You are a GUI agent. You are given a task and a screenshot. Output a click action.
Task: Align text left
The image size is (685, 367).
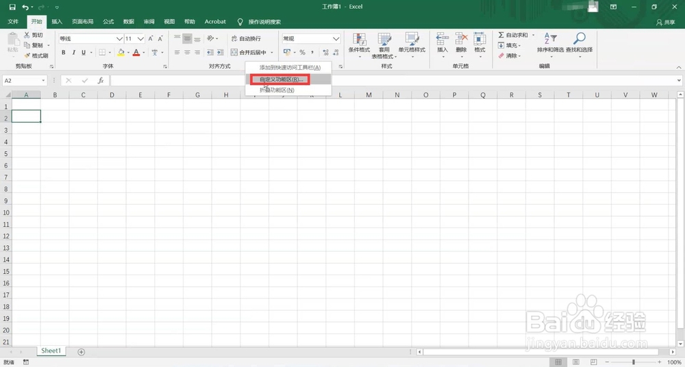177,53
